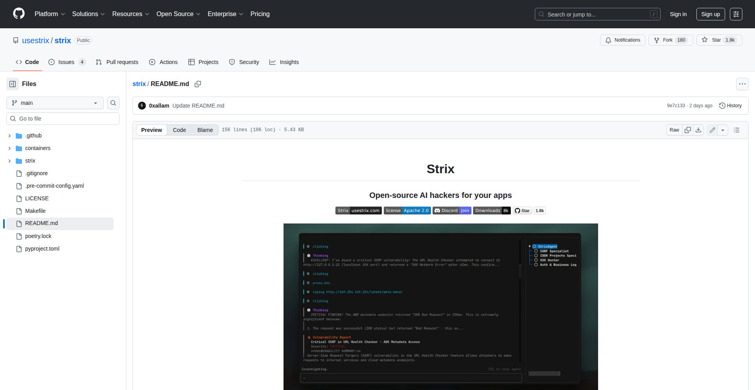Click the Sign up button
Screen dimensions: 755x390
pyautogui.click(x=710, y=14)
